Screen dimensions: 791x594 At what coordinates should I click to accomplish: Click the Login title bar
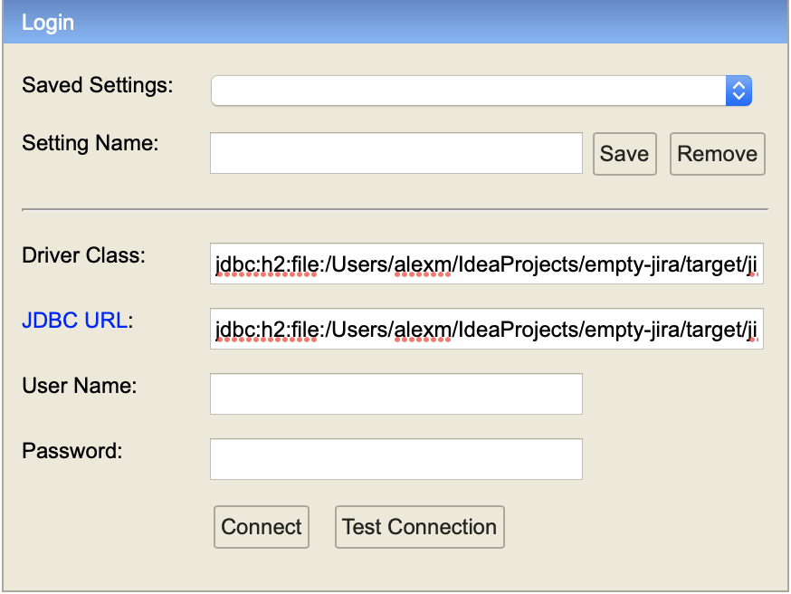pos(395,22)
